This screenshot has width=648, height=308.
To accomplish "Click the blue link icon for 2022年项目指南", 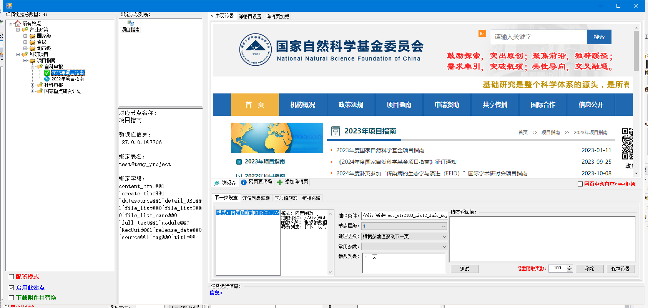I will [x=47, y=79].
